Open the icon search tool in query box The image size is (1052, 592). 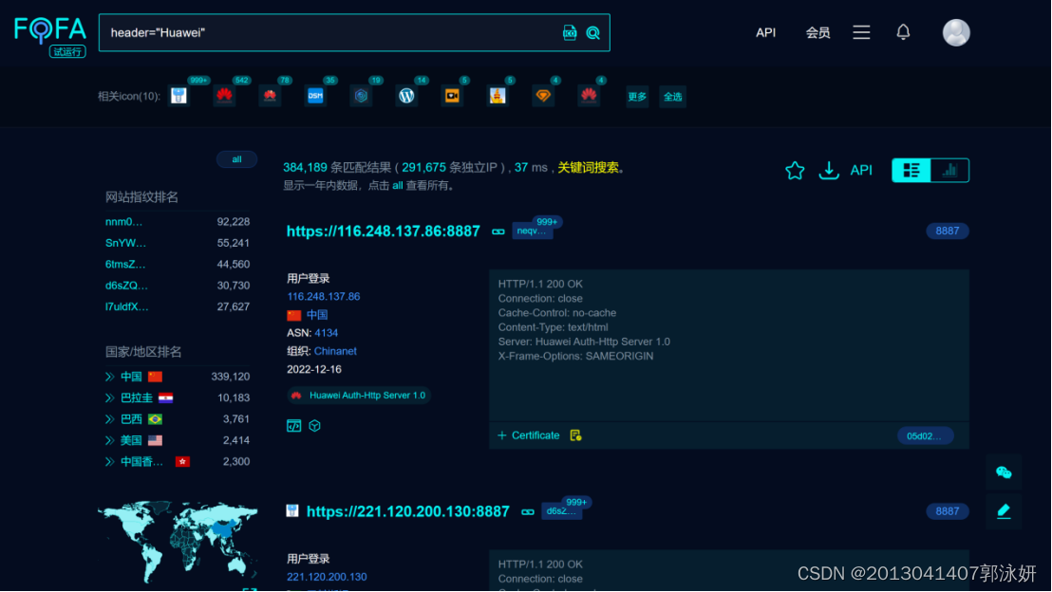pos(570,33)
